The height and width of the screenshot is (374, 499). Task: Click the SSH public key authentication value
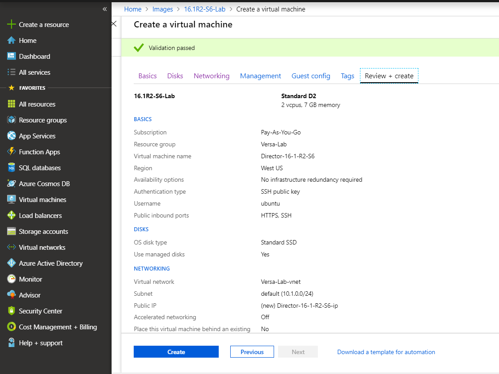click(x=280, y=191)
